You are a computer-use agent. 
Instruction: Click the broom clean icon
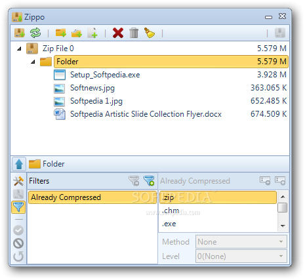tap(150, 33)
